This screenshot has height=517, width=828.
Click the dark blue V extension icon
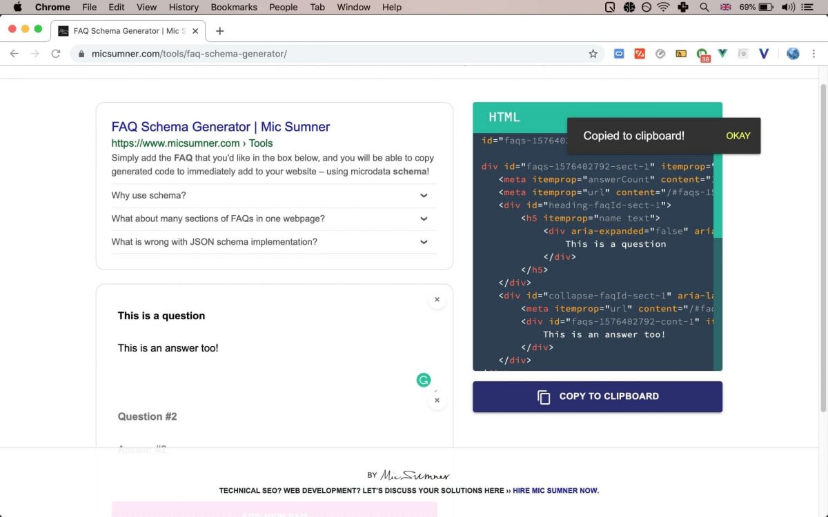pos(764,54)
